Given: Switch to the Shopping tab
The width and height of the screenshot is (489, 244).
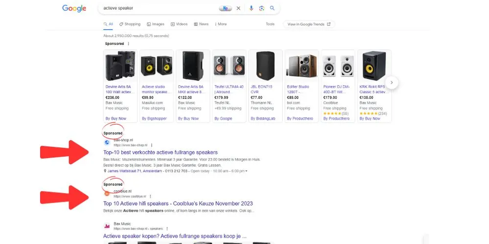Looking at the screenshot, I should tap(130, 24).
